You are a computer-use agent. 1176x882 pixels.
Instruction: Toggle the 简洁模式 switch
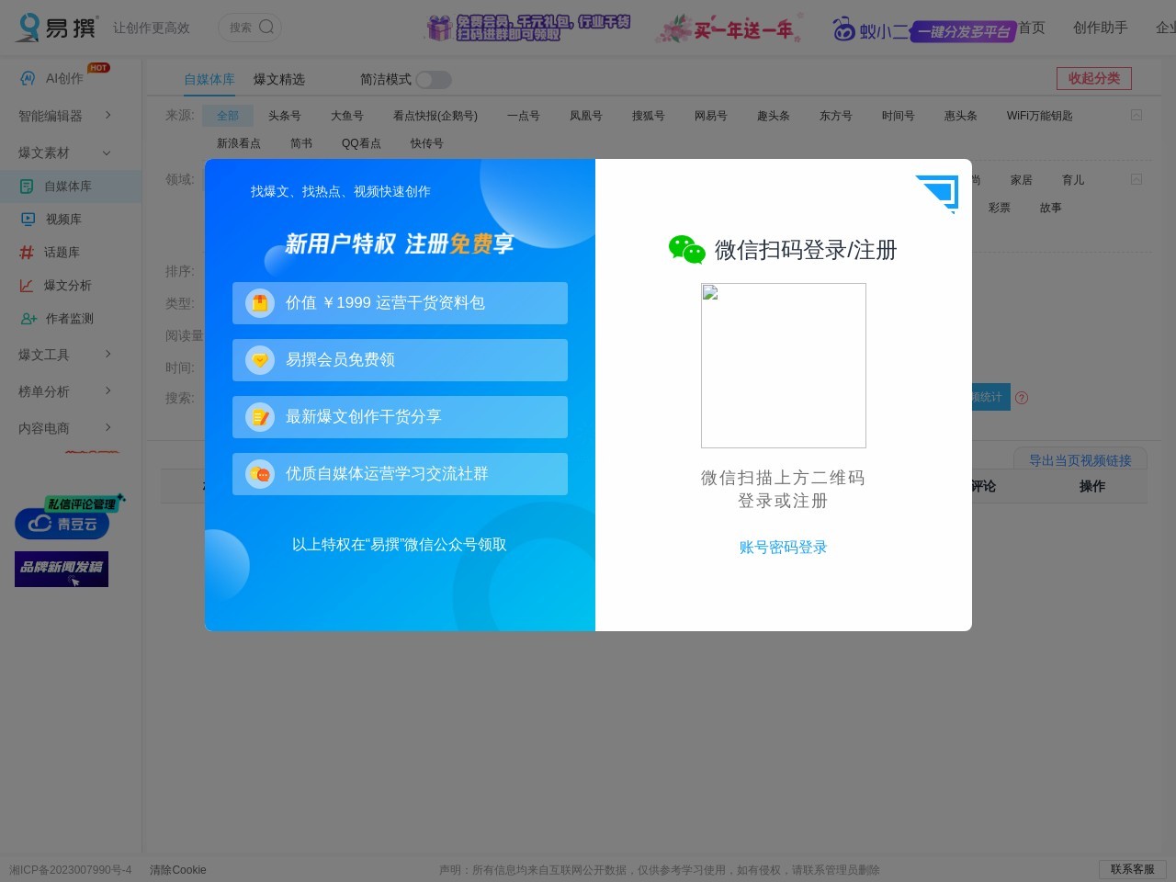pos(434,80)
